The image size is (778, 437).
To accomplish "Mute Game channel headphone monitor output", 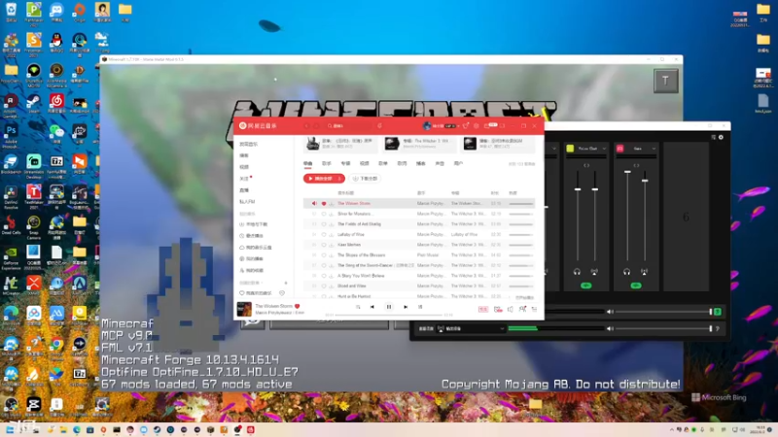I will point(626,272).
